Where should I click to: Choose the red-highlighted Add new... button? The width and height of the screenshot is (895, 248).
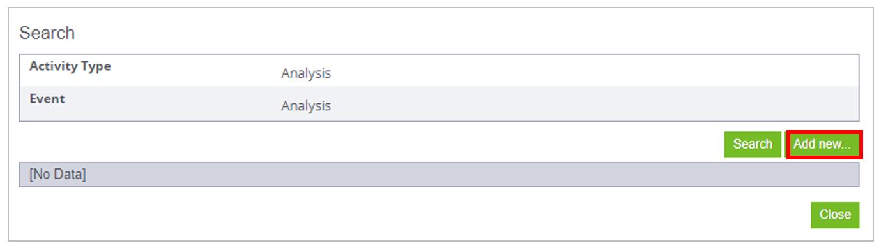pos(823,145)
